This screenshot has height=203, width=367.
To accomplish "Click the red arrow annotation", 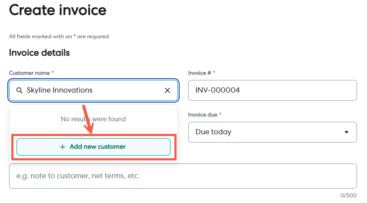I will pos(88,118).
